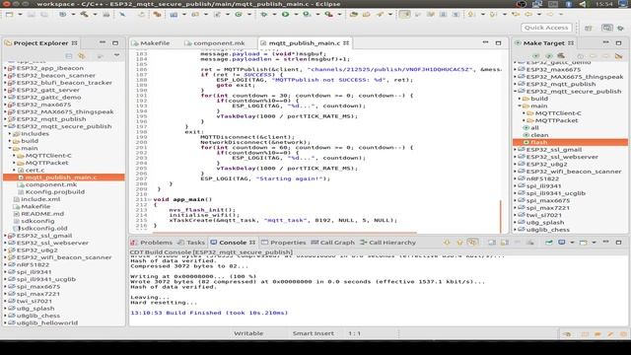Open the Debug button dropdown arrow

point(274,14)
